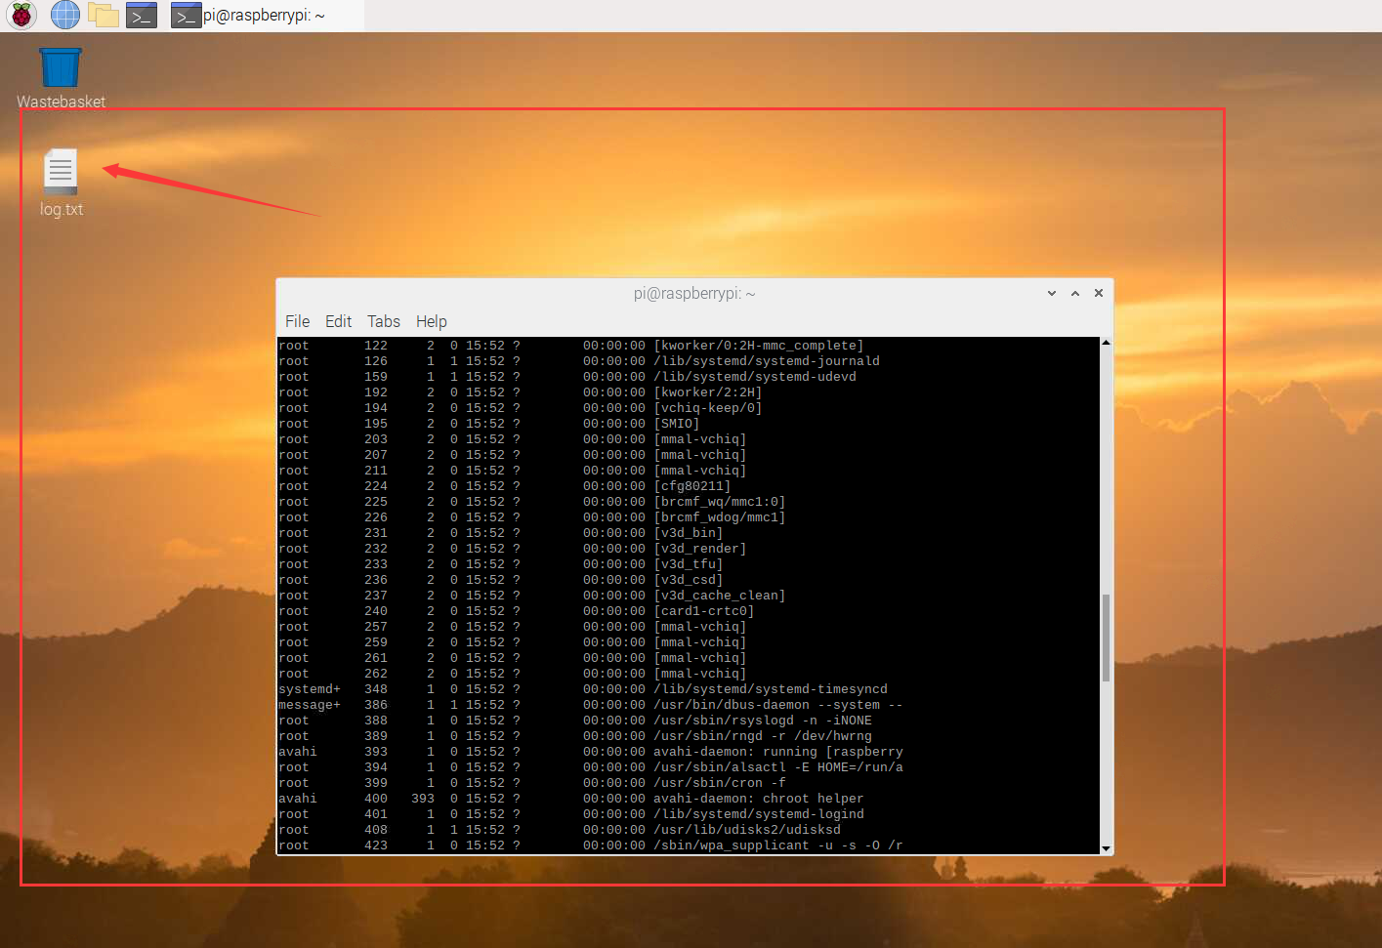Click the systemd-timesyncd process line
1382x948 pixels.
point(583,689)
